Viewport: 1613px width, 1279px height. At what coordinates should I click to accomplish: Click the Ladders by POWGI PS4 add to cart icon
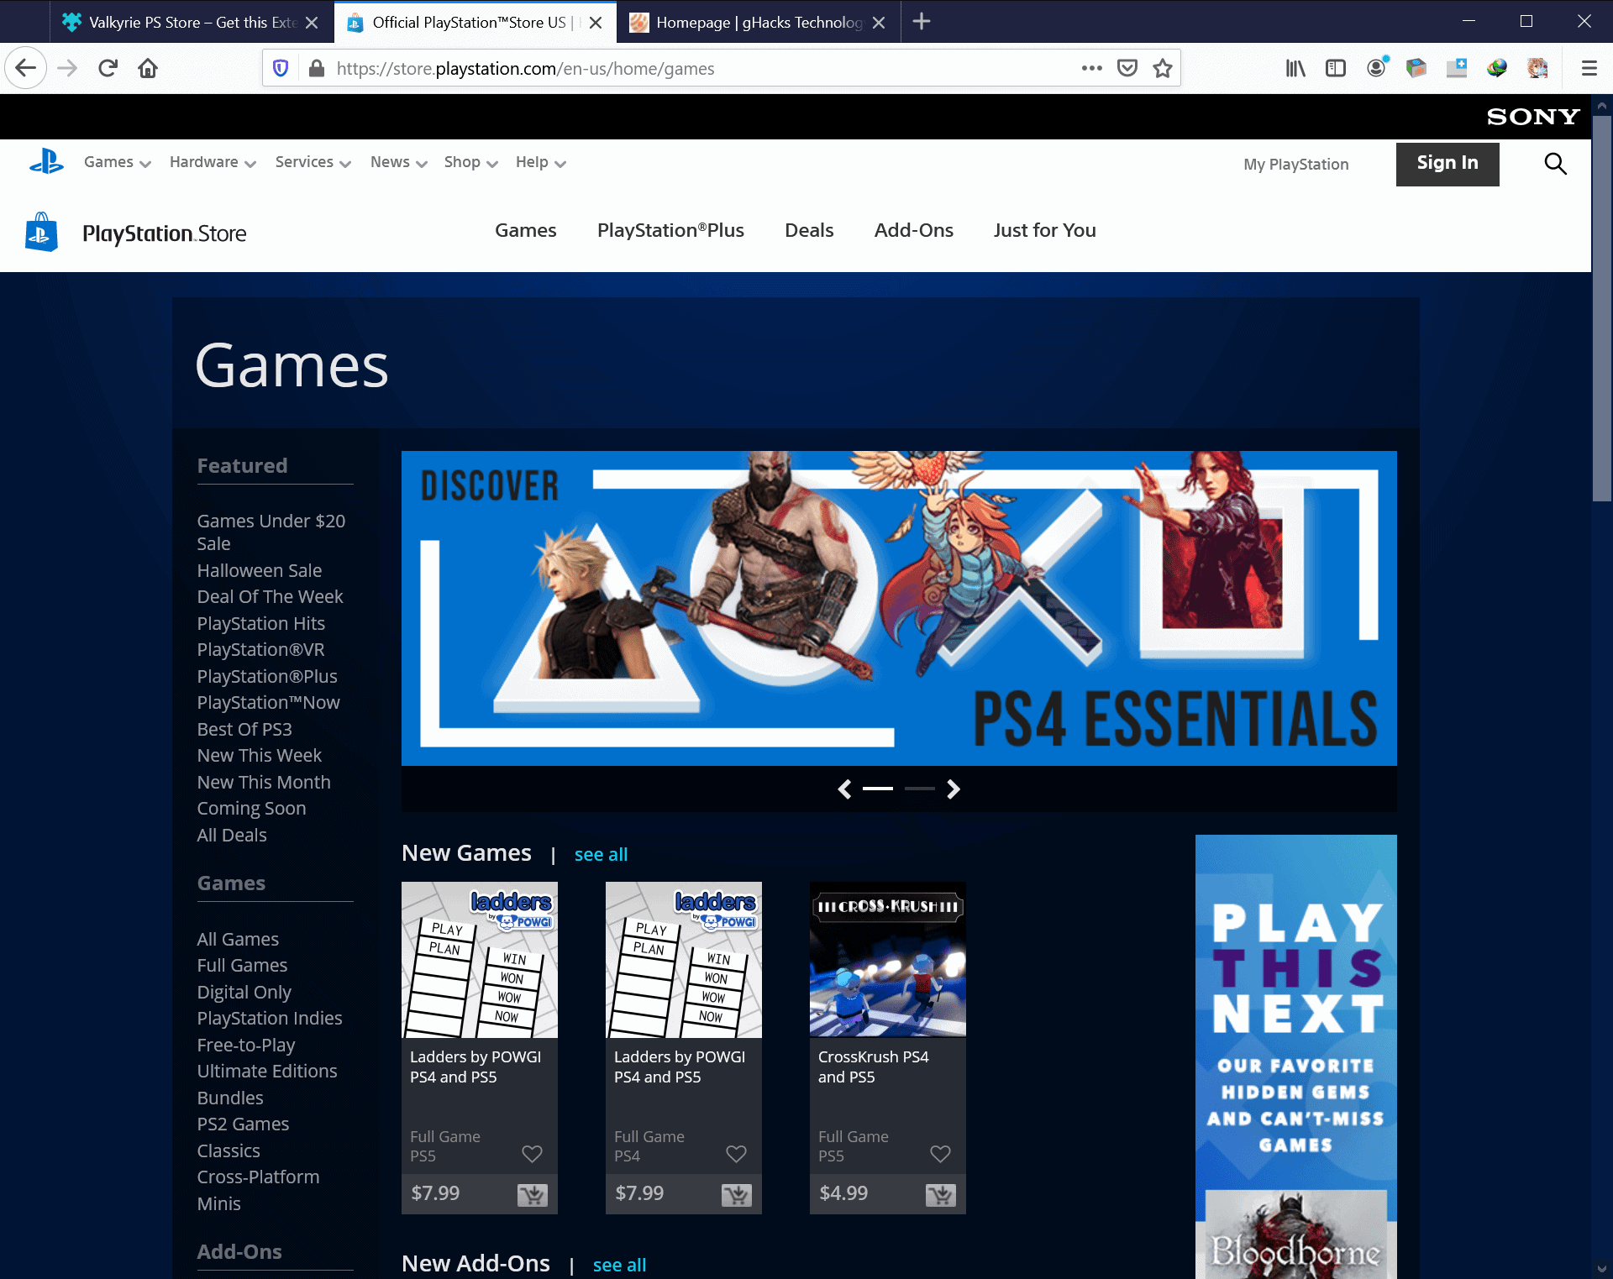tap(736, 1194)
